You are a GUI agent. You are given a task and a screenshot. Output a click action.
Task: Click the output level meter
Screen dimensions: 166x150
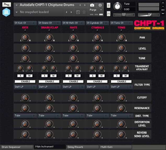(149, 7)
